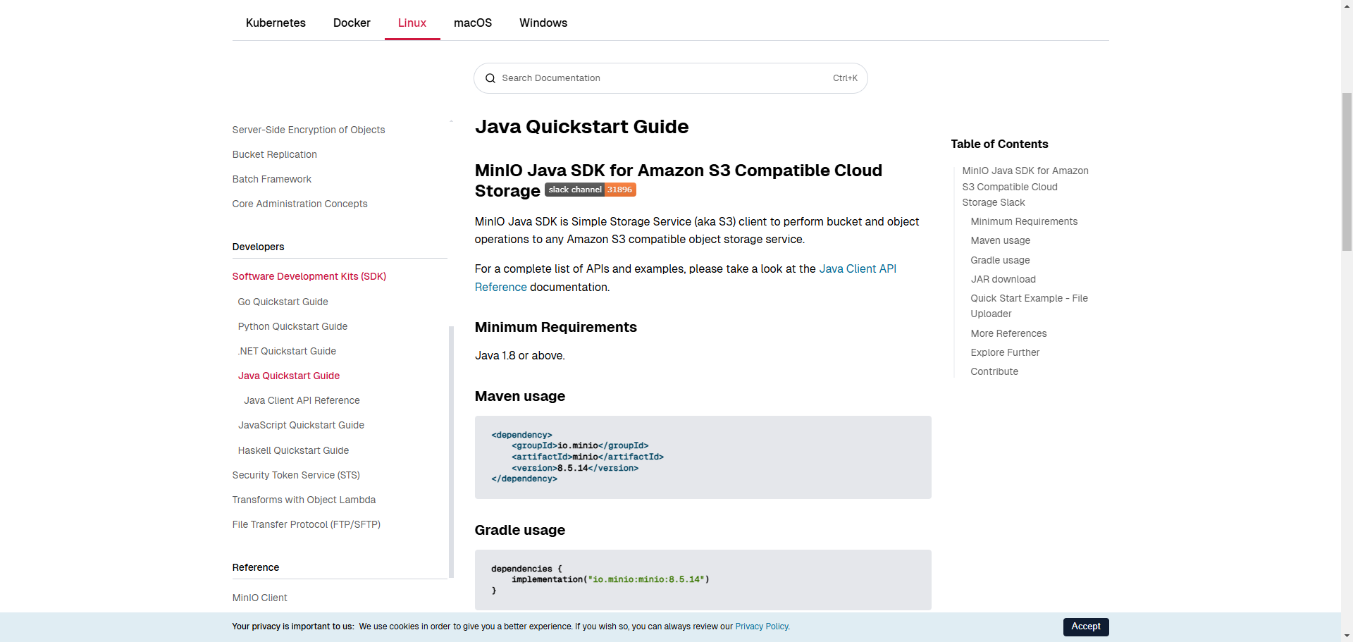The image size is (1353, 642).
Task: Switch to the Docker tab
Action: (x=352, y=23)
